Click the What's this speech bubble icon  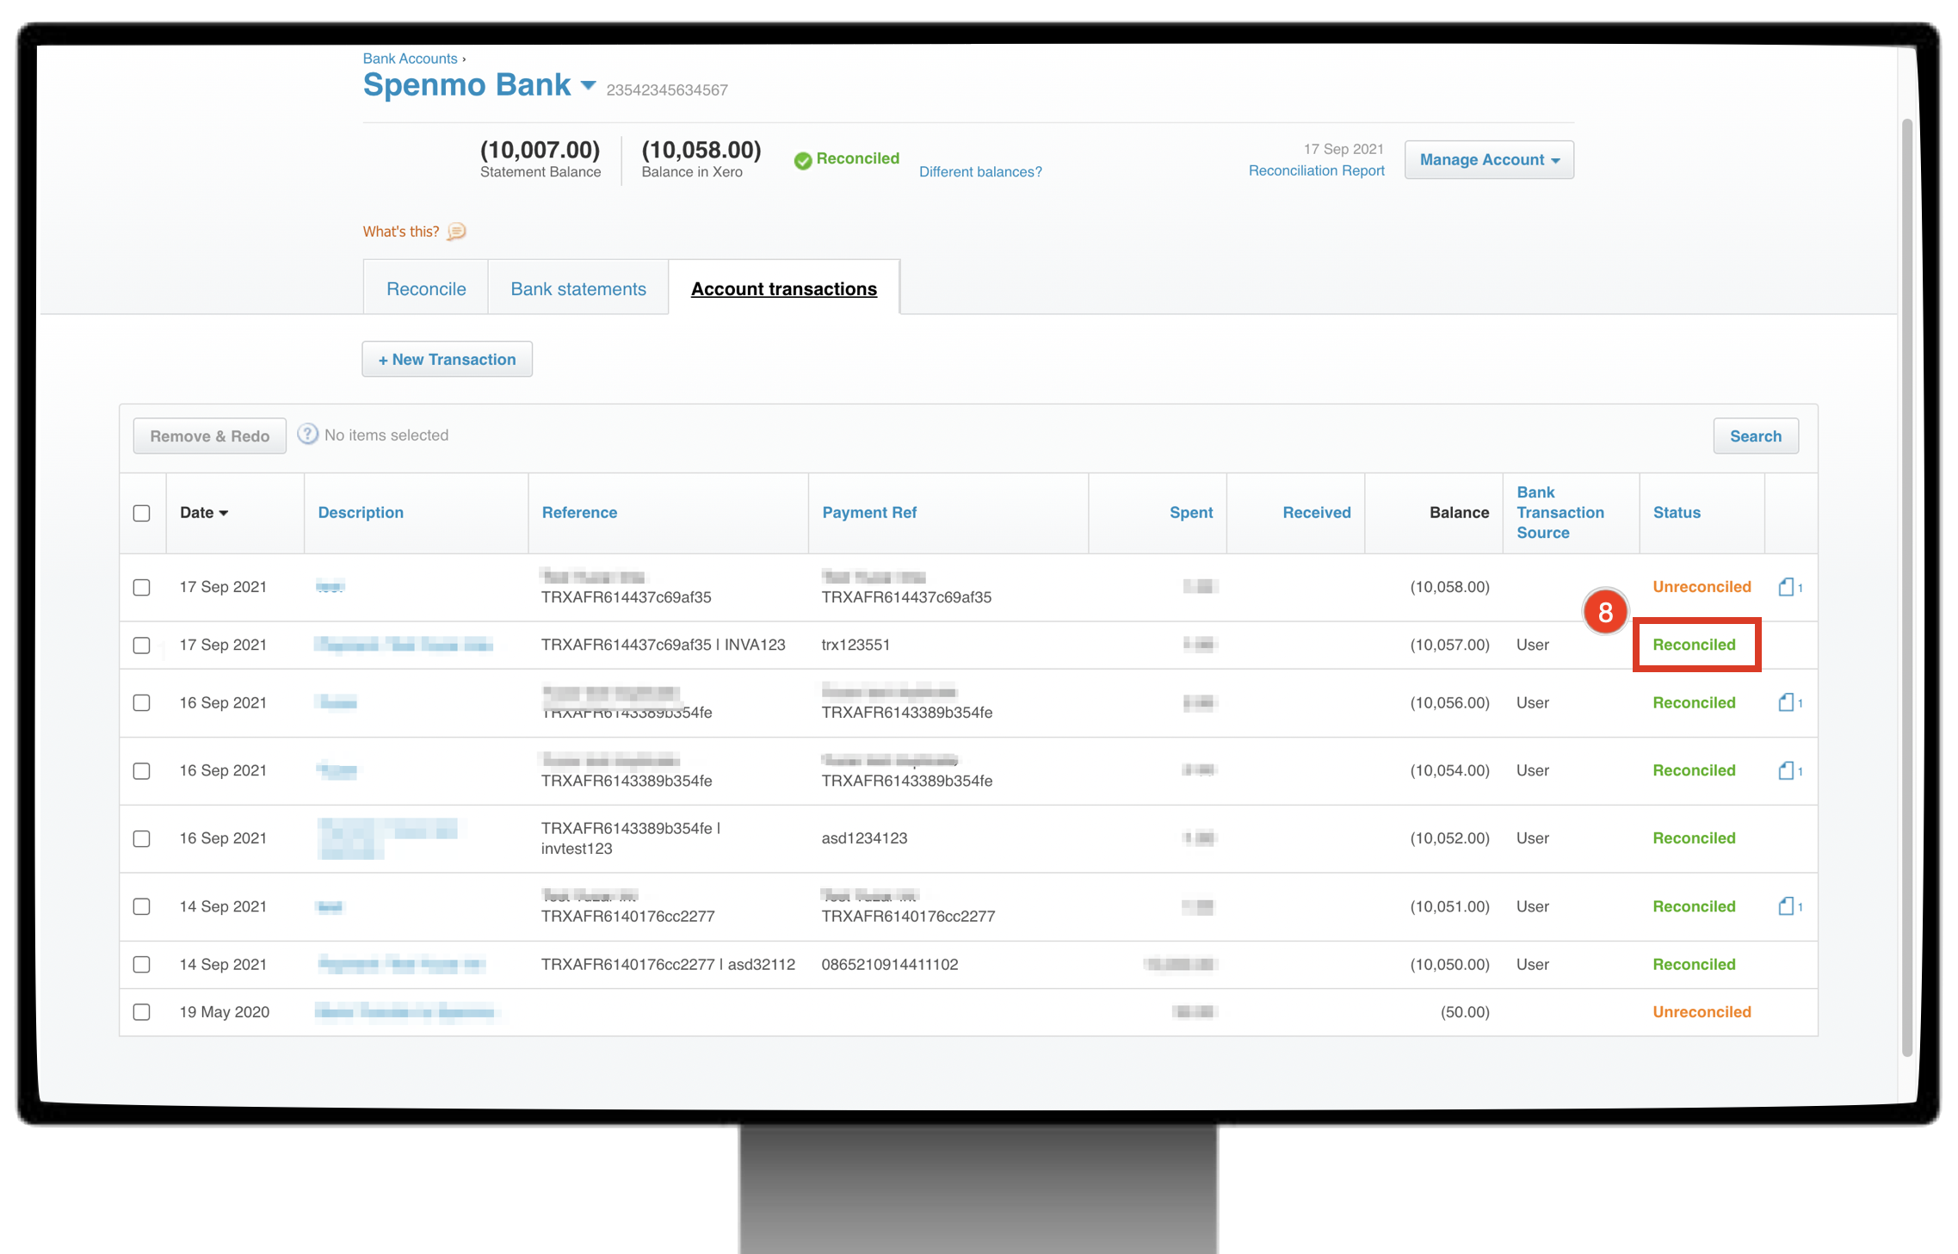(457, 232)
